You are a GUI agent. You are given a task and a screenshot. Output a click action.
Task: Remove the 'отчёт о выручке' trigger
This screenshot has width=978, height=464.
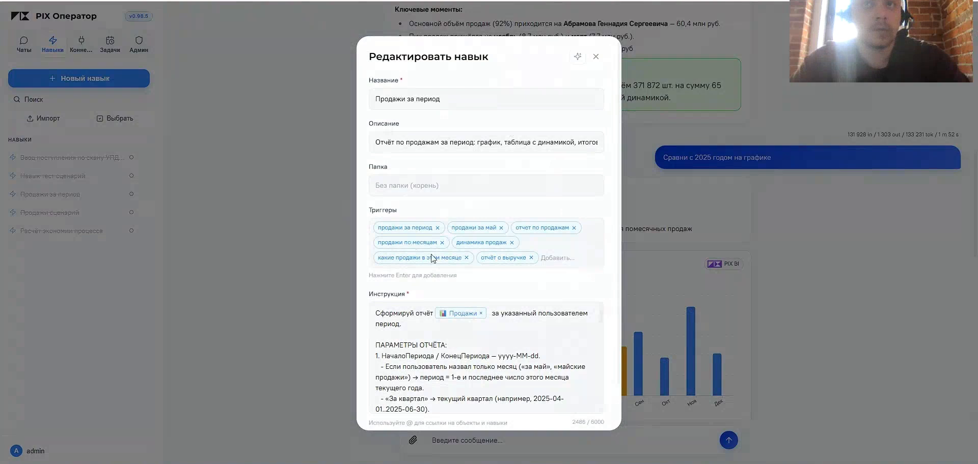(531, 257)
